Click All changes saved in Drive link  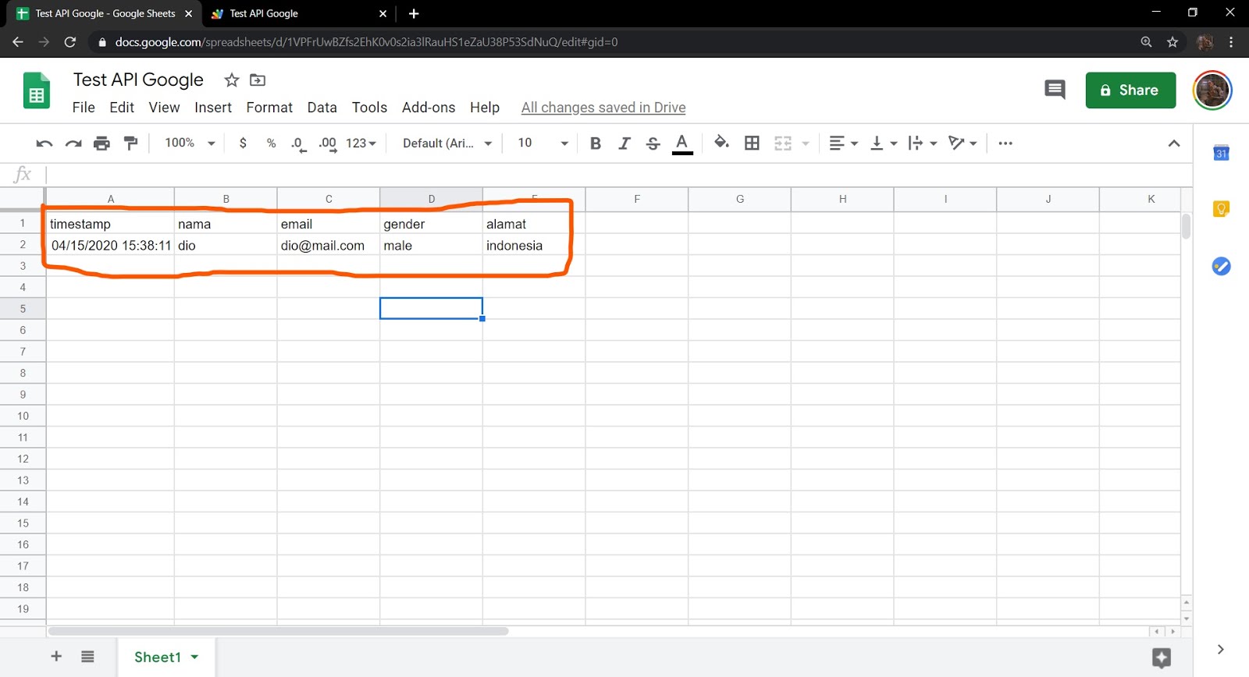pos(603,108)
